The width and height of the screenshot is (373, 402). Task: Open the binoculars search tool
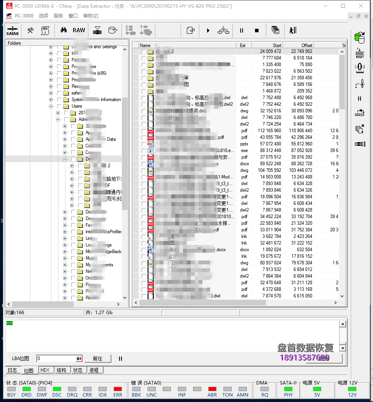pyautogui.click(x=63, y=30)
